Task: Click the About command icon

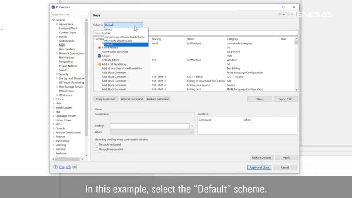Action: [99, 56]
